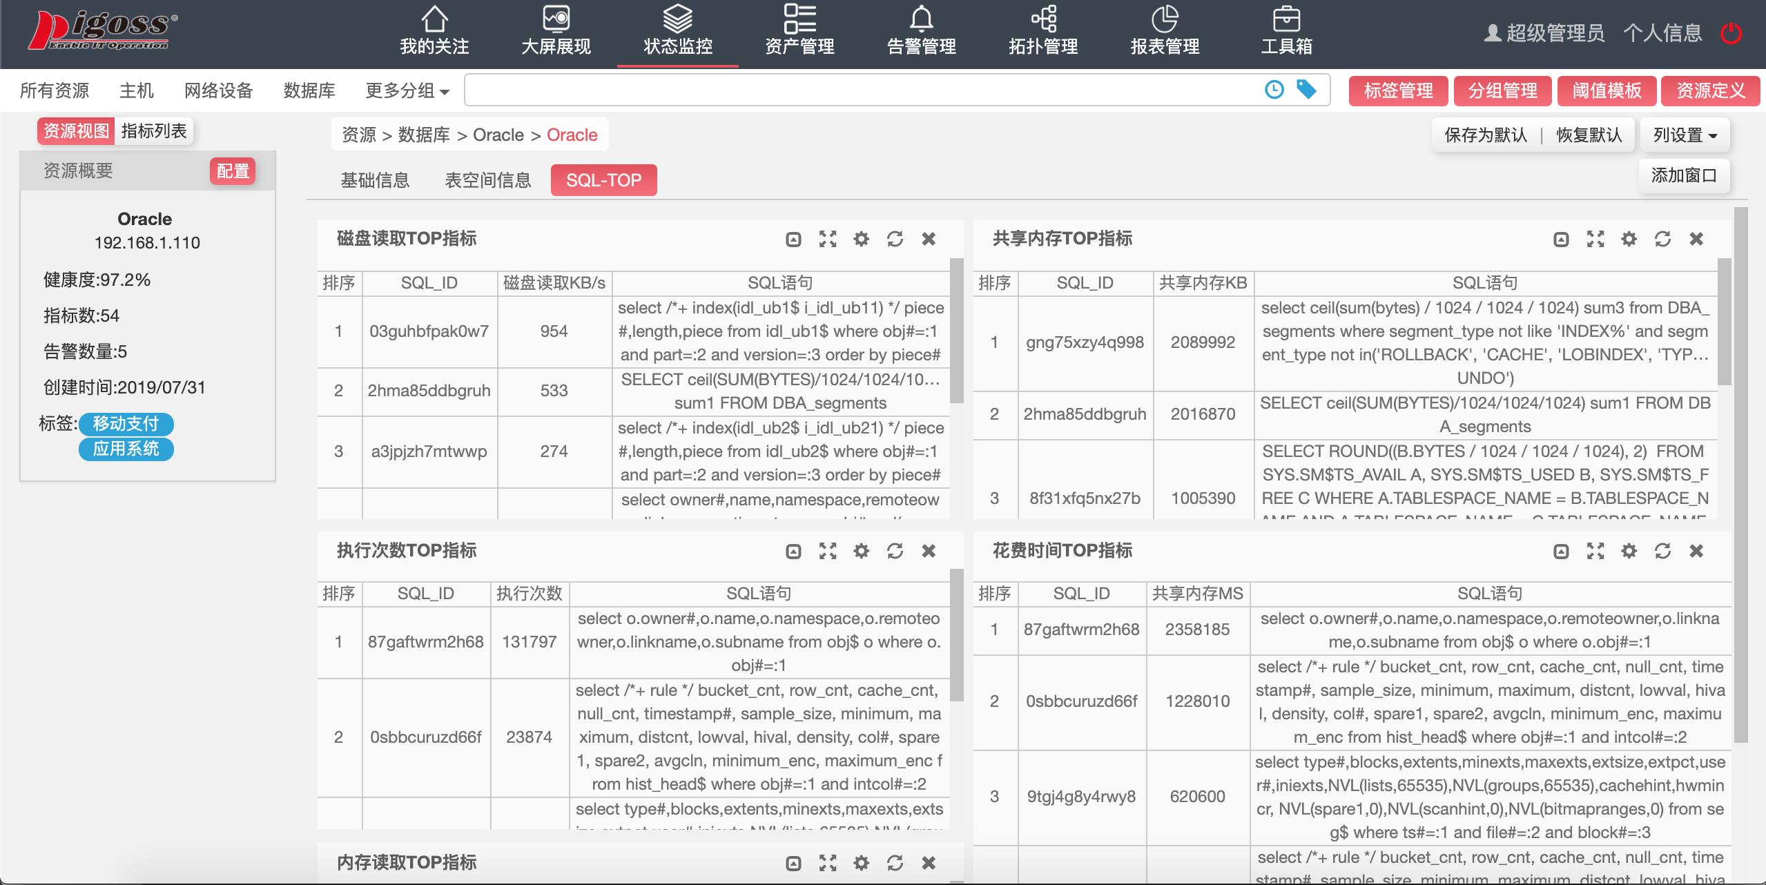The height and width of the screenshot is (885, 1766).
Task: Click the main dashboard vertical scrollbar
Action: point(1741,474)
